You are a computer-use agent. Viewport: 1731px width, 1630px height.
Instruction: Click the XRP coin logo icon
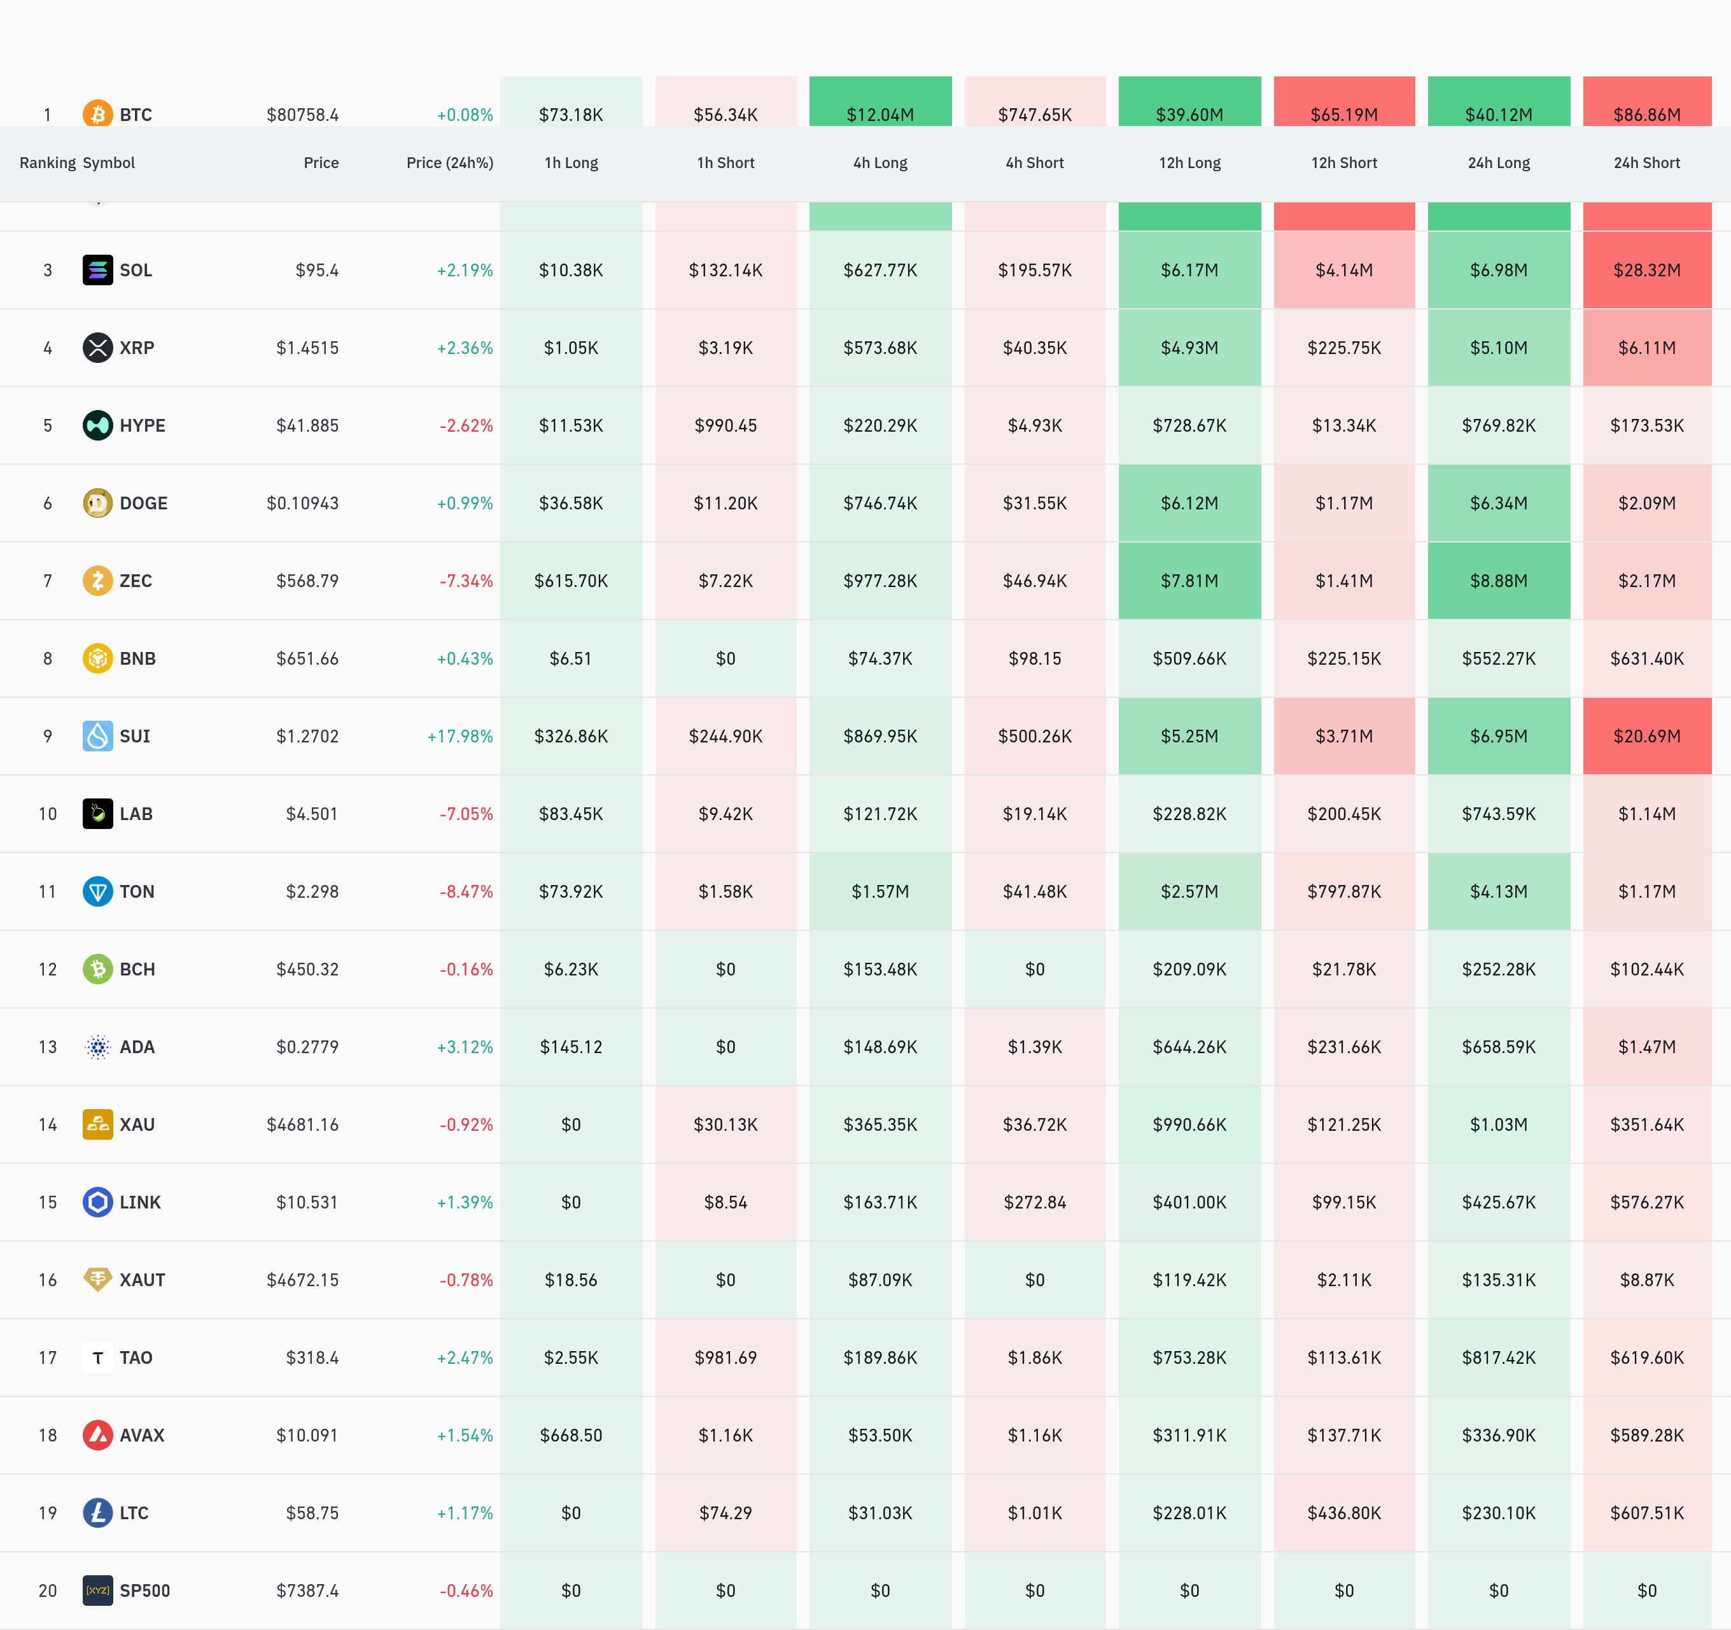pos(97,348)
